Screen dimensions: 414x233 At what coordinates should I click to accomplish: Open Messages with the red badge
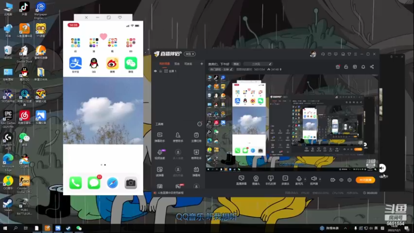click(94, 183)
